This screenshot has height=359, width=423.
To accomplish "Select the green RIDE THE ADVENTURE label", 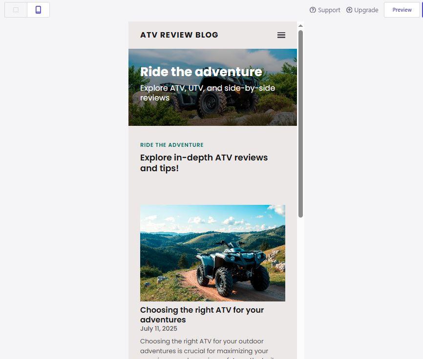I will 171,145.
